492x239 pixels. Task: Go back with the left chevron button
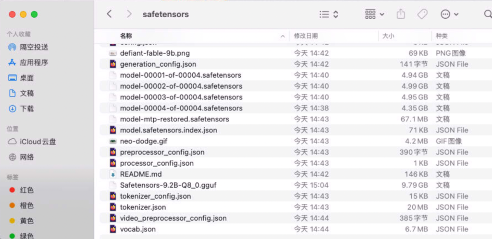point(109,14)
